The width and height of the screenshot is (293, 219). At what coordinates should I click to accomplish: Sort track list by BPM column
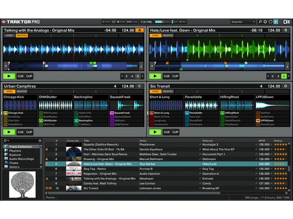[x=262, y=141]
